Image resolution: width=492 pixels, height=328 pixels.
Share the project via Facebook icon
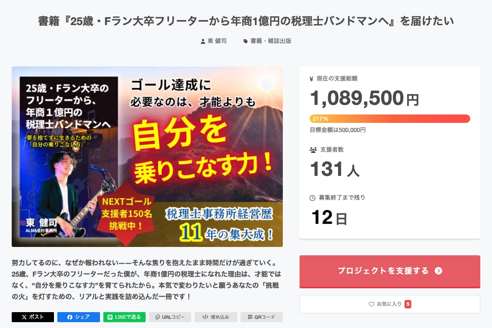pyautogui.click(x=70, y=317)
